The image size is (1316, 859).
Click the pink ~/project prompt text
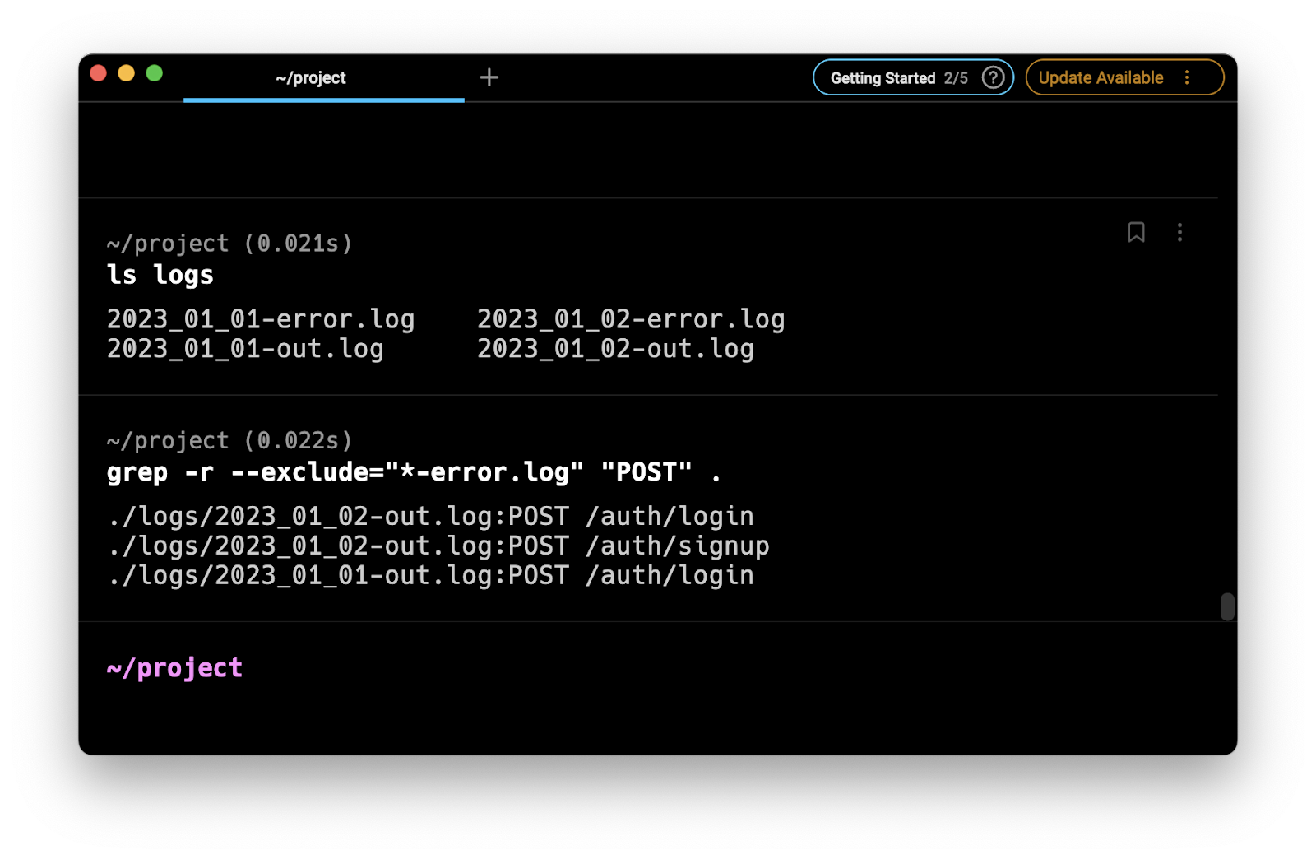point(175,667)
